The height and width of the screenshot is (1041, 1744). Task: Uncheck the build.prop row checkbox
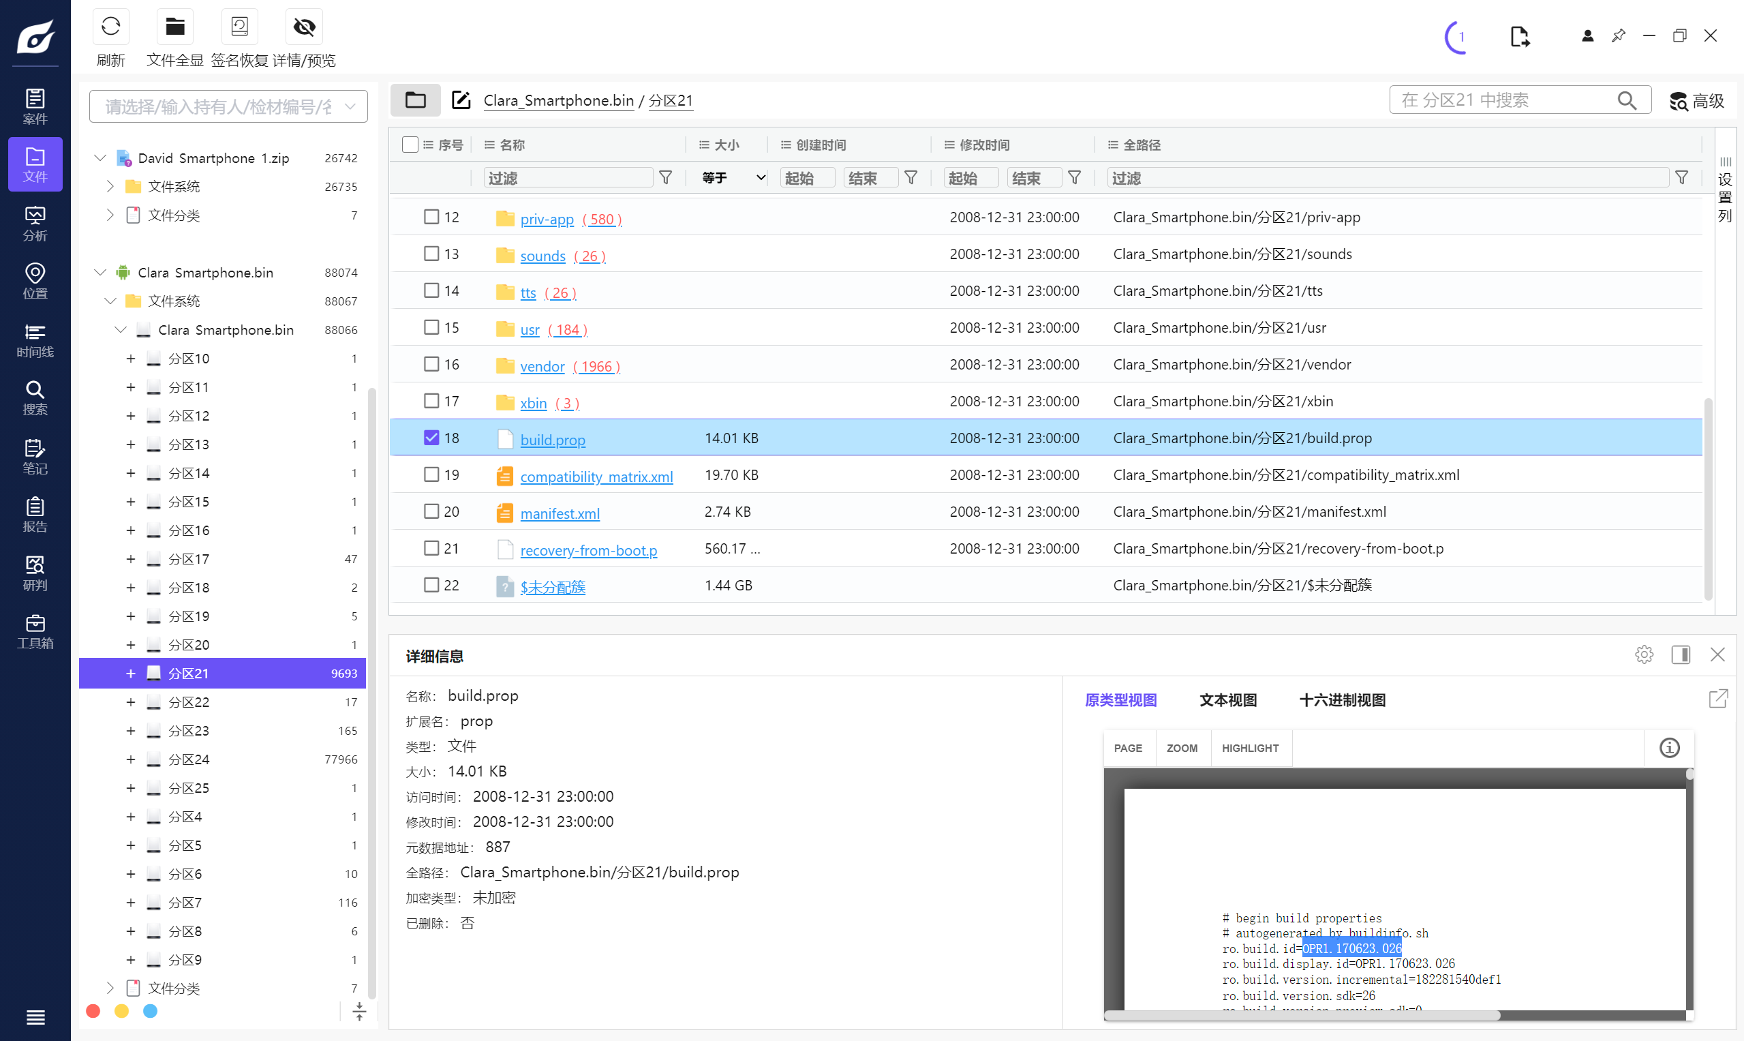click(431, 438)
